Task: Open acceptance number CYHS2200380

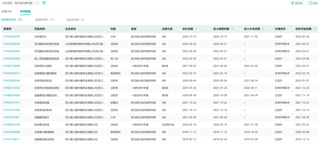Action: pyautogui.click(x=12, y=59)
